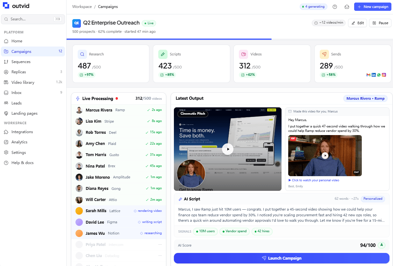Focus the Search field
This screenshot has height=266, width=393.
pos(33,19)
